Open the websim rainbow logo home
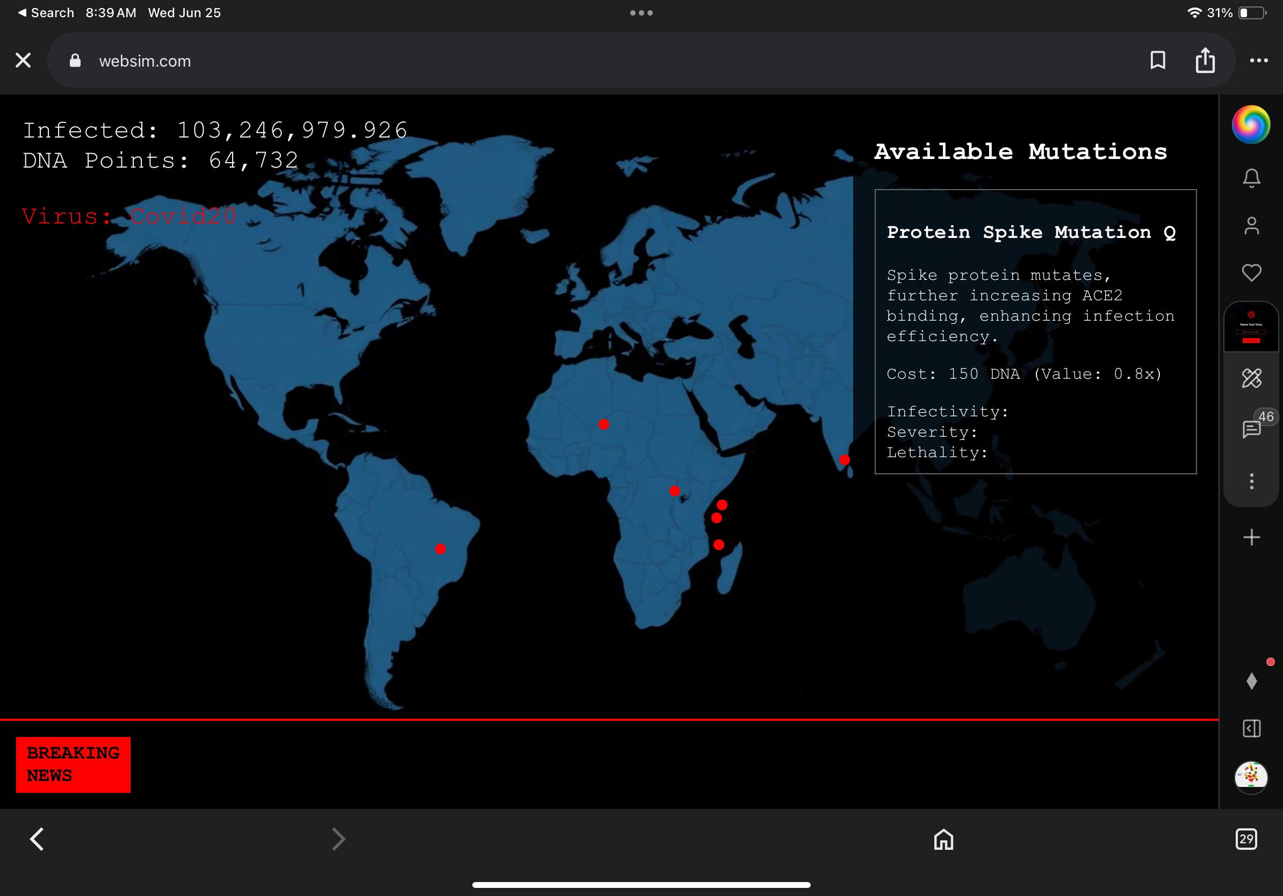Screen dimensions: 1283x896 [x=1251, y=125]
